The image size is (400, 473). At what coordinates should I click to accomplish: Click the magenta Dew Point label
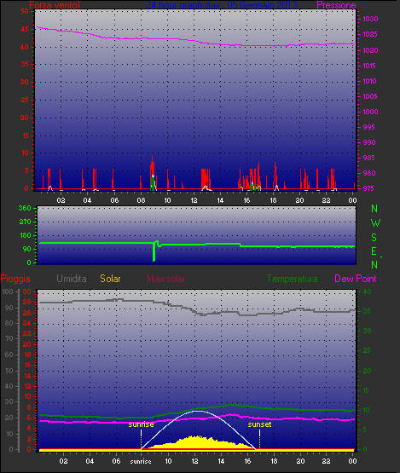click(356, 279)
